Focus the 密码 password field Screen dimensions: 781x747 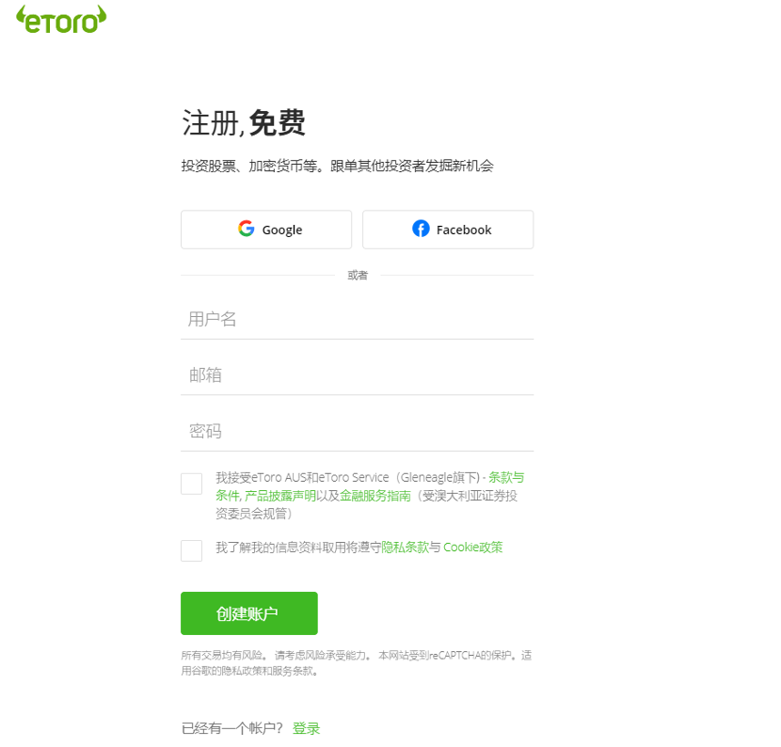click(358, 431)
